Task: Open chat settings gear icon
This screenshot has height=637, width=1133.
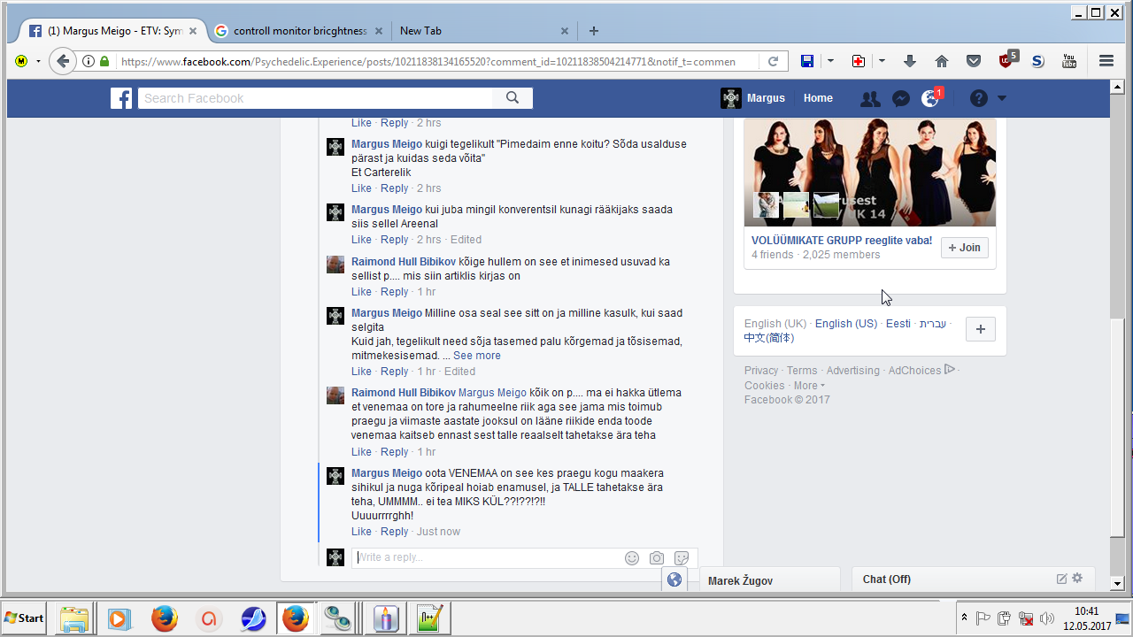Action: (x=1077, y=579)
